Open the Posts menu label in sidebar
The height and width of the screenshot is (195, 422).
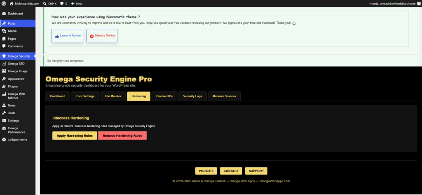point(12,23)
